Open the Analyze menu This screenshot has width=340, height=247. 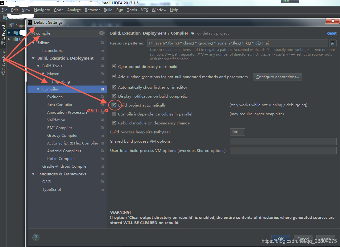click(x=74, y=10)
